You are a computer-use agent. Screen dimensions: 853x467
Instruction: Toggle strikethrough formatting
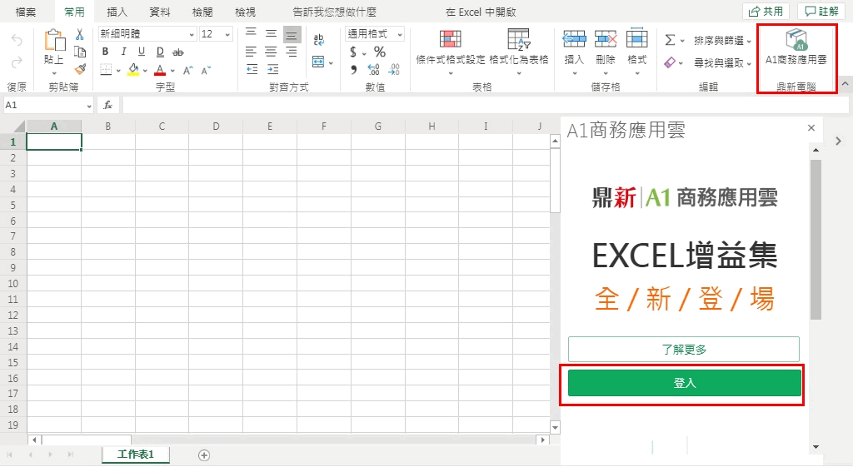(178, 52)
